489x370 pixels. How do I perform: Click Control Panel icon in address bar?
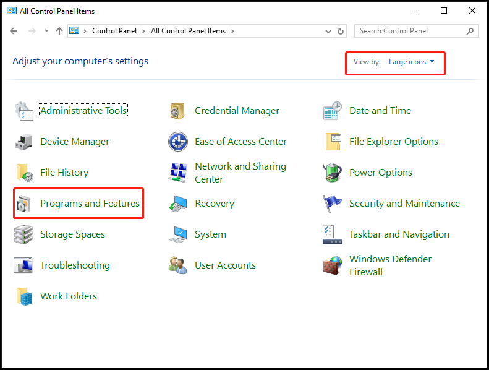tap(74, 30)
